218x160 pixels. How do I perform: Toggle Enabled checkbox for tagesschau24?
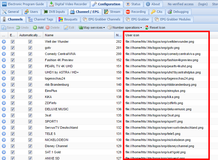[13, 78]
